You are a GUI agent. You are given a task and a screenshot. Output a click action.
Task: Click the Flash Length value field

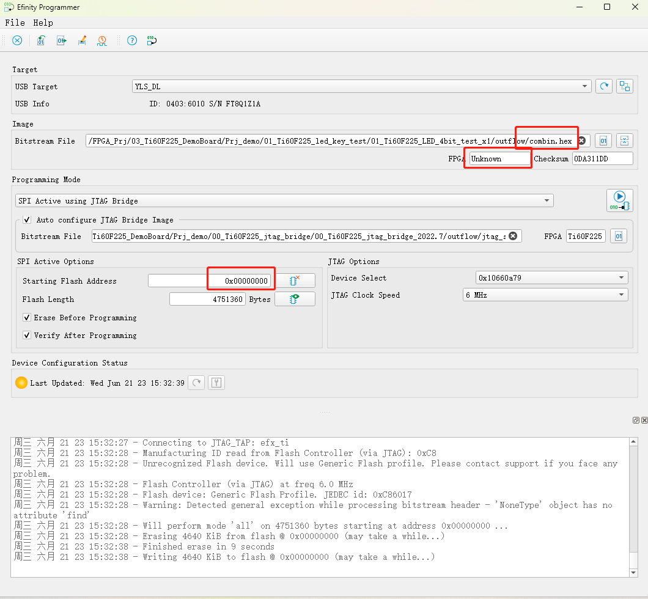tap(207, 299)
